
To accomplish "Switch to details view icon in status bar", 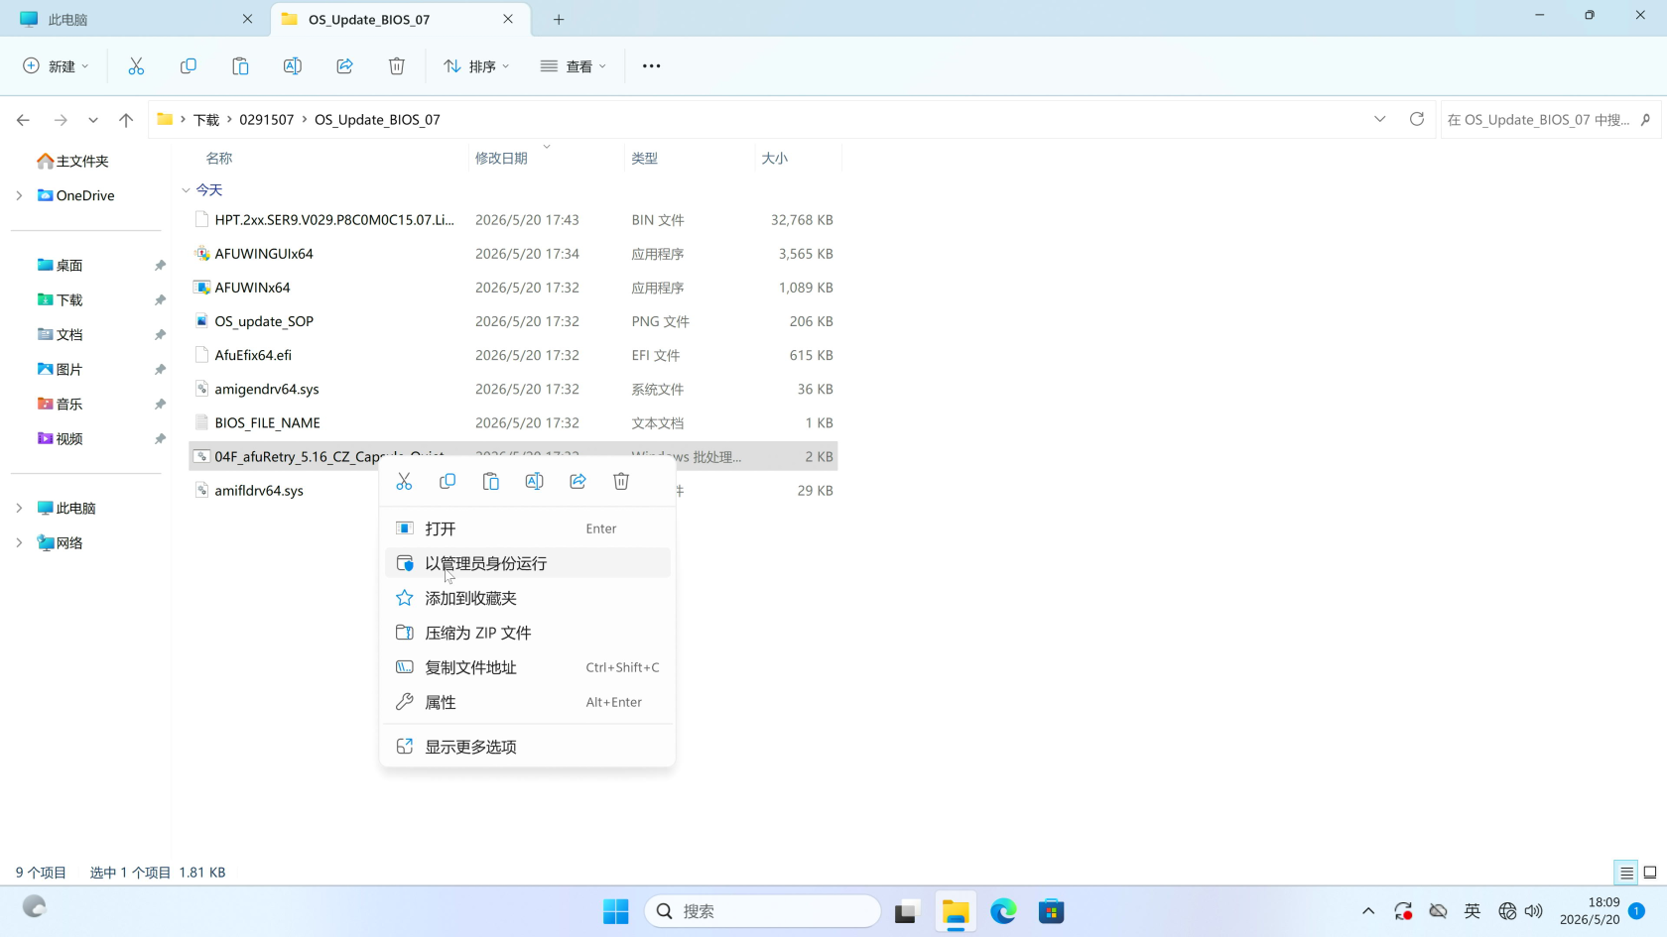I will [x=1626, y=873].
